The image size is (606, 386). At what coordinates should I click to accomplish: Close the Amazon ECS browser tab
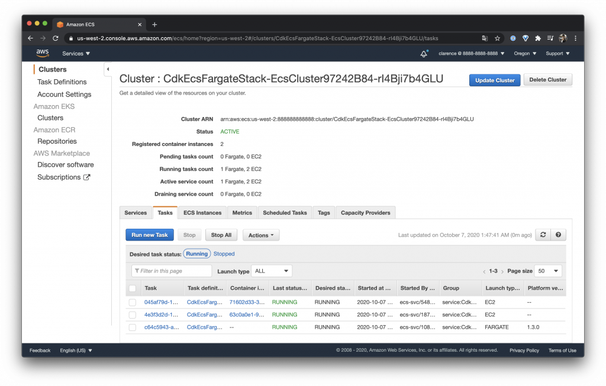click(140, 24)
